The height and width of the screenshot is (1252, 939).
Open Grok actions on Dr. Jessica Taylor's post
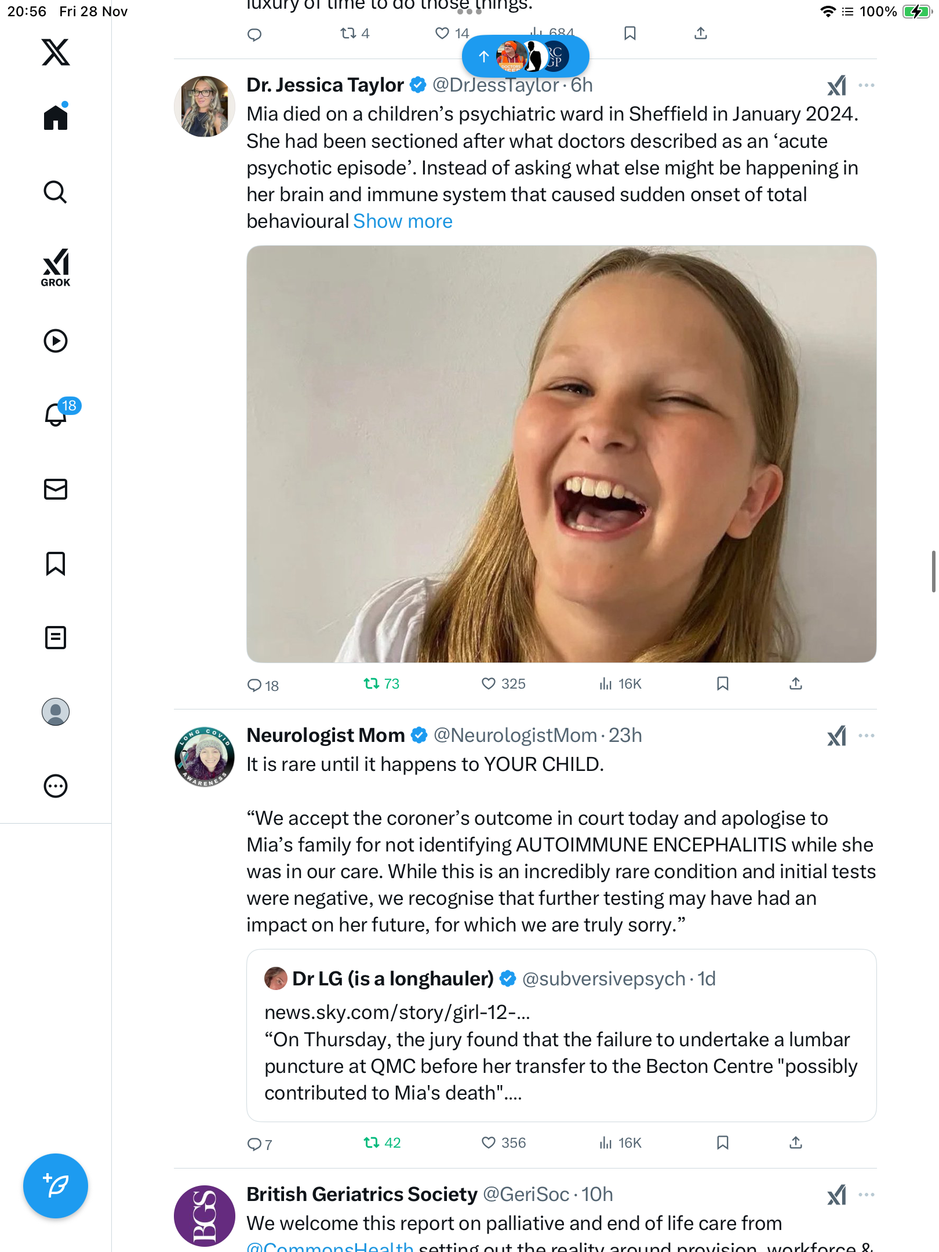point(836,86)
